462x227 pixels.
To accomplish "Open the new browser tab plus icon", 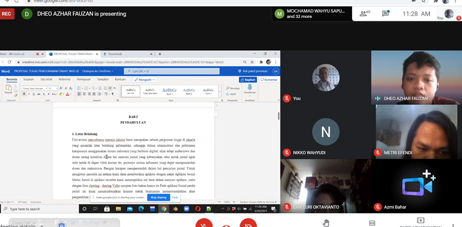I will pyautogui.click(x=160, y=54).
